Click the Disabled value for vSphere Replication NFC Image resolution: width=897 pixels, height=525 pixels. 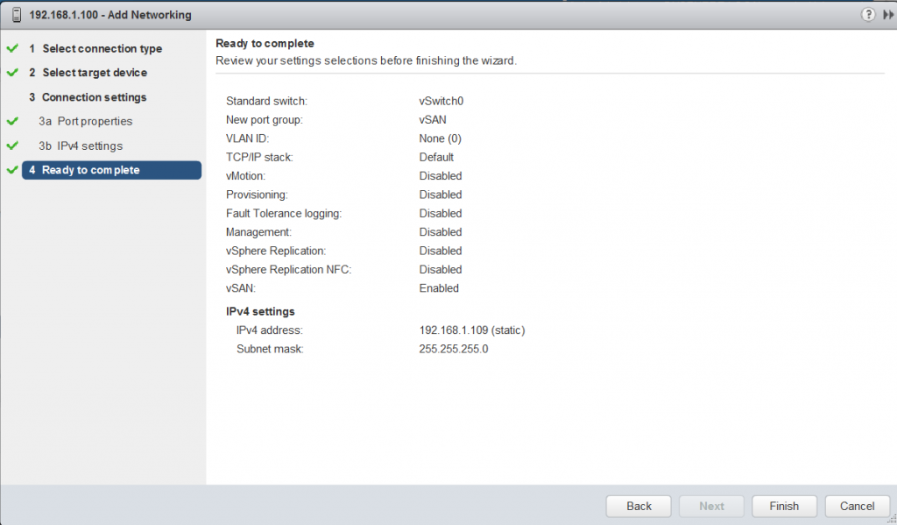[x=441, y=270]
